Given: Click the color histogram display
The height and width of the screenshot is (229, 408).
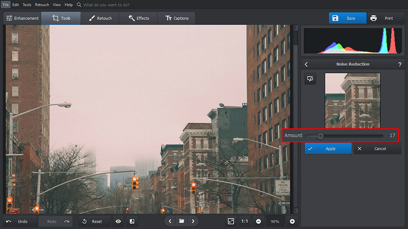Looking at the screenshot, I should [353, 41].
